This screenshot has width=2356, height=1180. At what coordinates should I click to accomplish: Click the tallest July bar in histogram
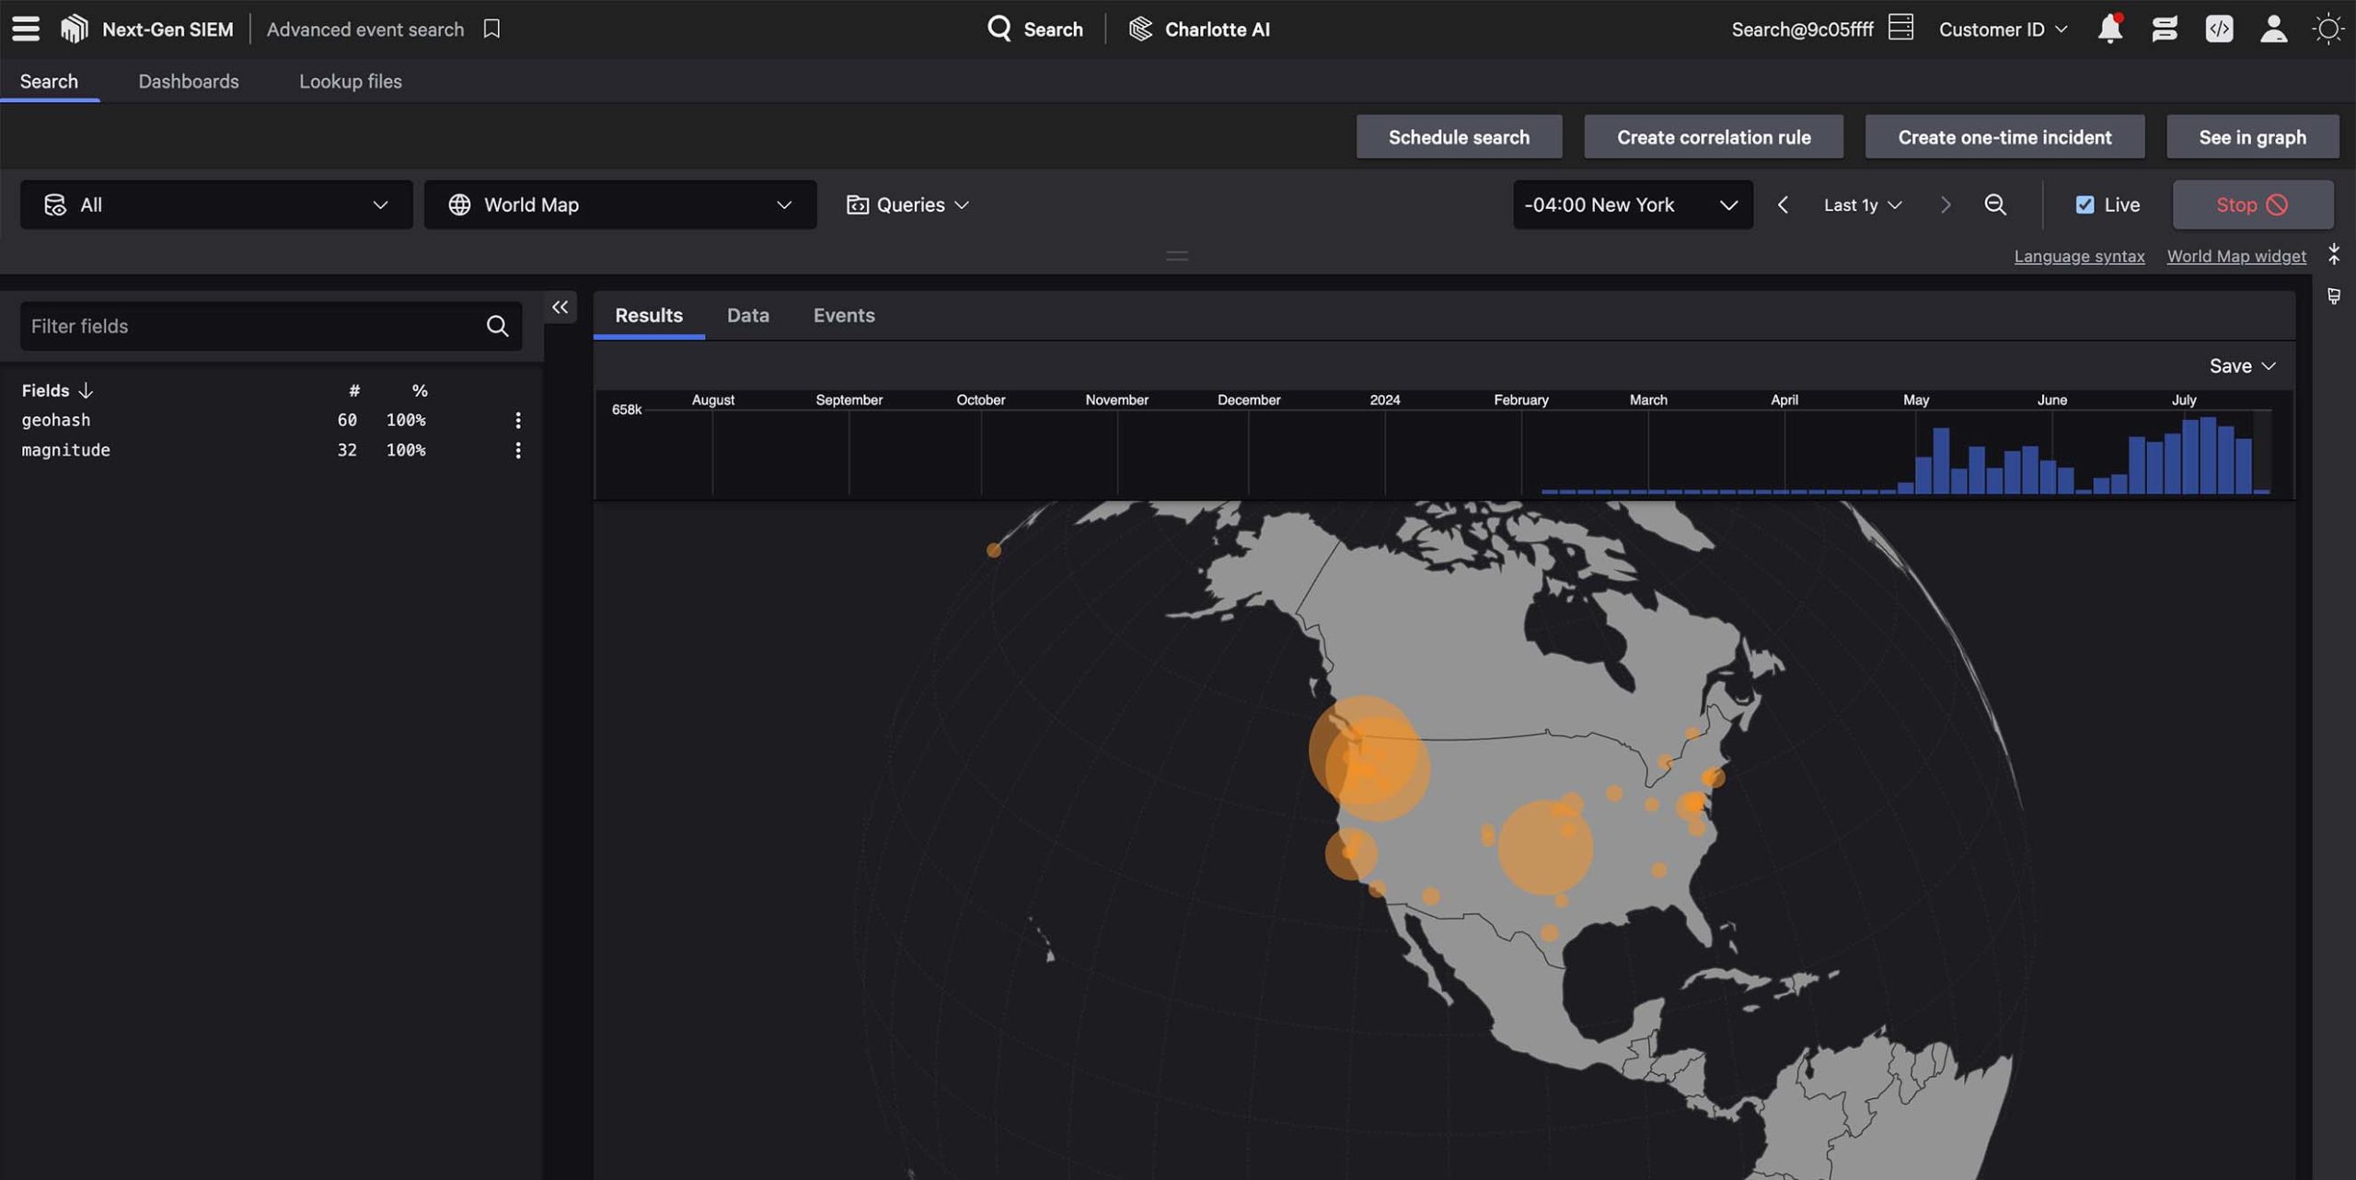point(2208,455)
